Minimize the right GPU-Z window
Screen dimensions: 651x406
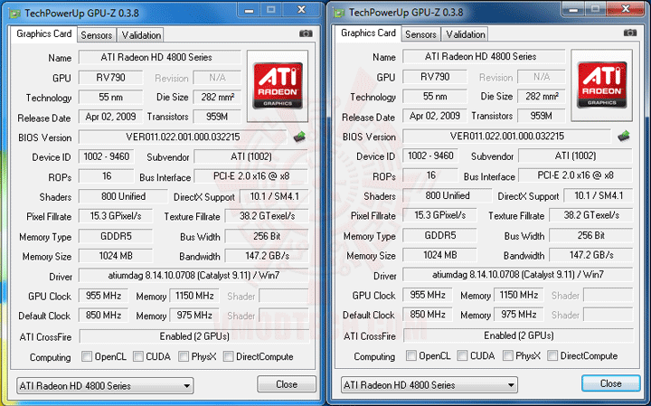coord(573,9)
